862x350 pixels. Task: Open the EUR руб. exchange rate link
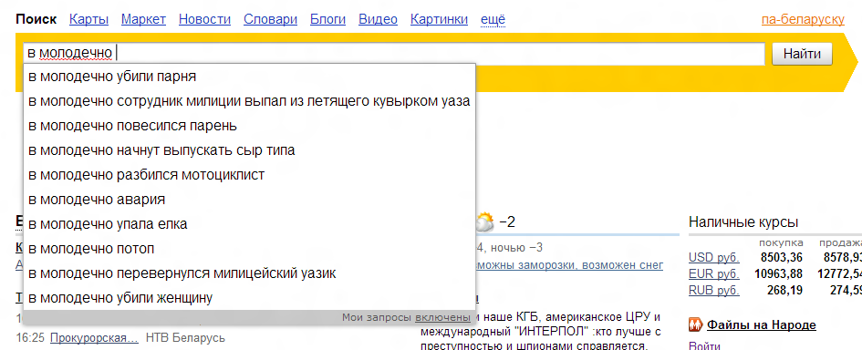click(713, 273)
